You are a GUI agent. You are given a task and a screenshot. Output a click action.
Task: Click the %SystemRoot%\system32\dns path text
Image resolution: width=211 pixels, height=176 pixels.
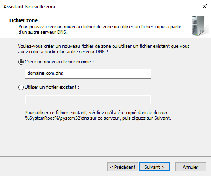click(57, 118)
